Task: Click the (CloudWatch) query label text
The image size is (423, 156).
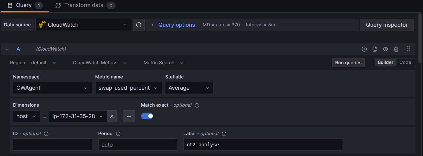Action: click(x=51, y=49)
